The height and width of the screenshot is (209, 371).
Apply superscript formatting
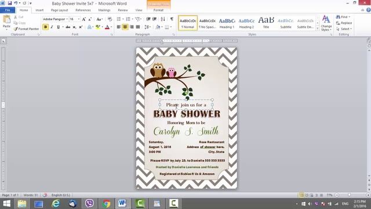coord(81,27)
